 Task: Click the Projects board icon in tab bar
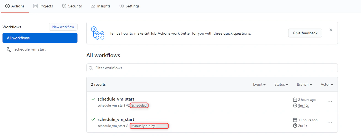35,6
